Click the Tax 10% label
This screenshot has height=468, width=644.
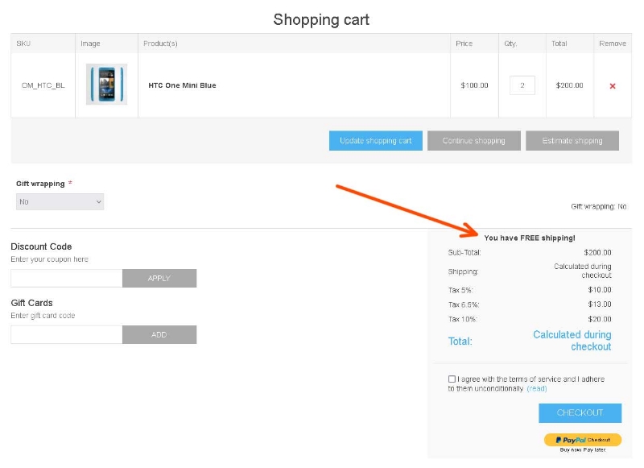pos(462,319)
